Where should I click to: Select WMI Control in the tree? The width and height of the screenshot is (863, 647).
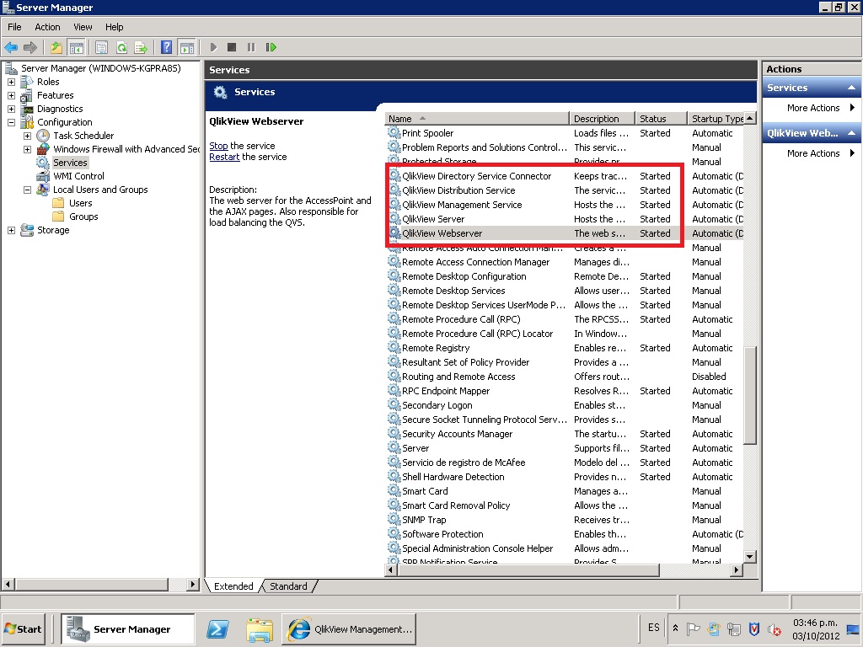[x=78, y=176]
